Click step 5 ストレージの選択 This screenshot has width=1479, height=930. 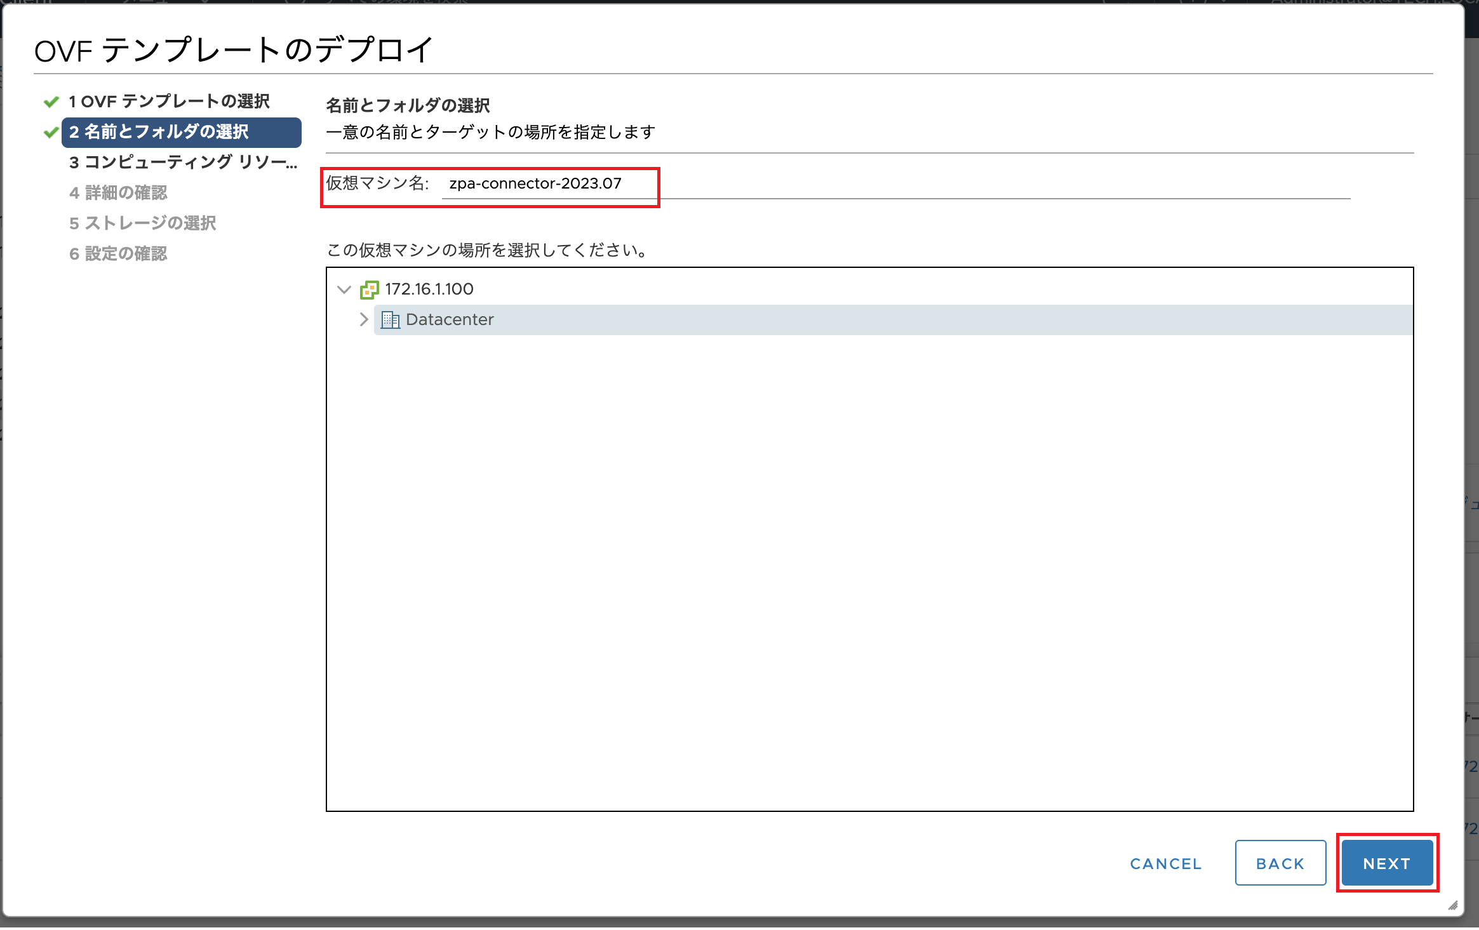pyautogui.click(x=142, y=223)
